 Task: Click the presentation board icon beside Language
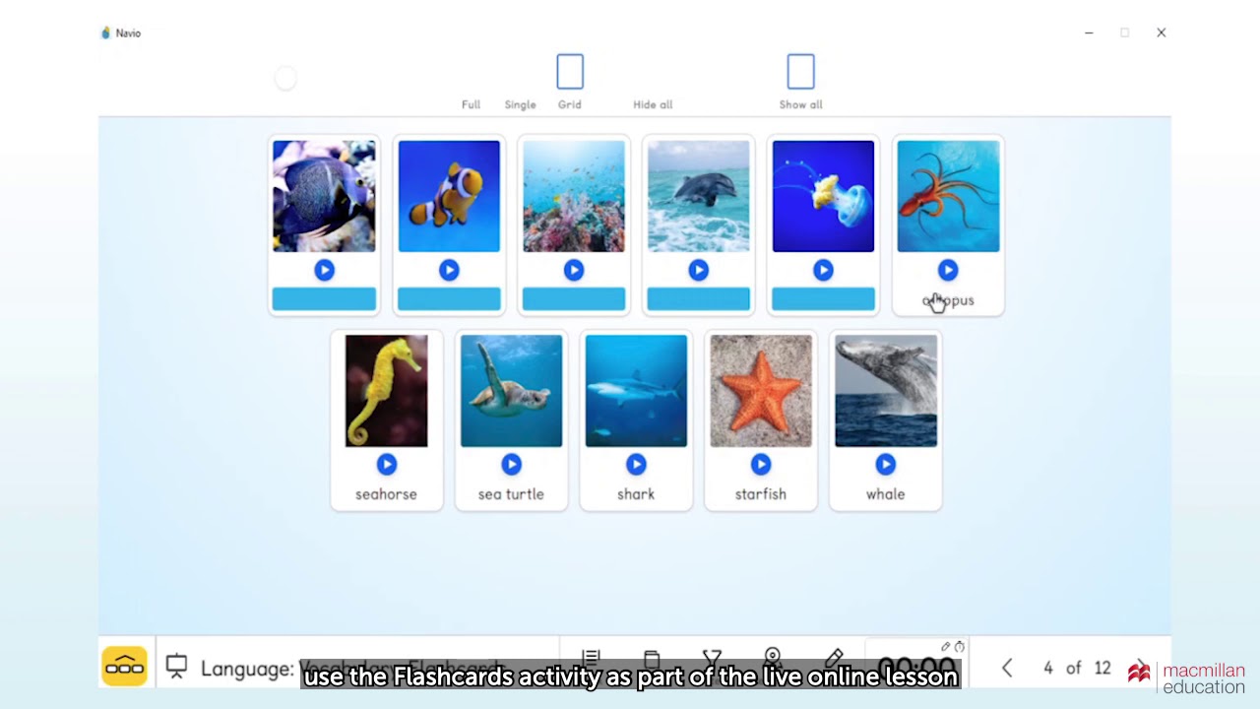pyautogui.click(x=176, y=667)
